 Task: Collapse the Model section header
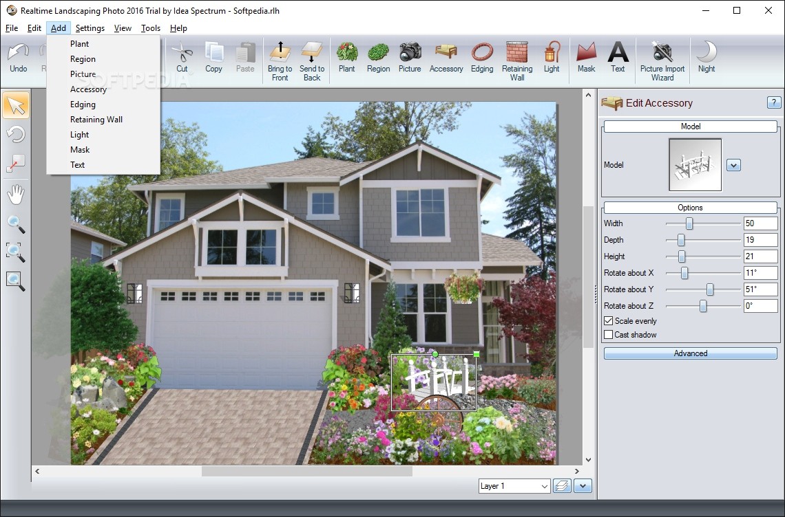691,126
